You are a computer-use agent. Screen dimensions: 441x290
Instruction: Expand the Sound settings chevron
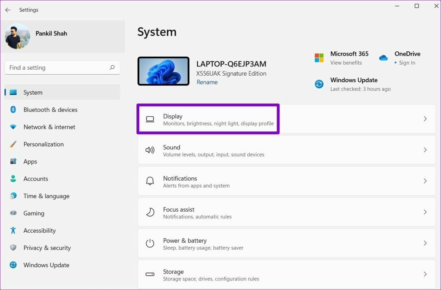click(x=425, y=150)
